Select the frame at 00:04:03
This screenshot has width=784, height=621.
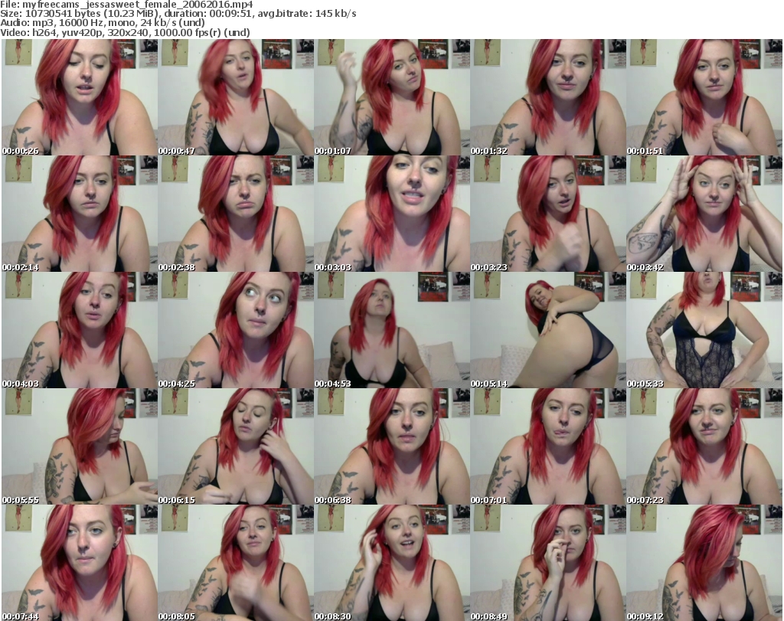click(80, 330)
